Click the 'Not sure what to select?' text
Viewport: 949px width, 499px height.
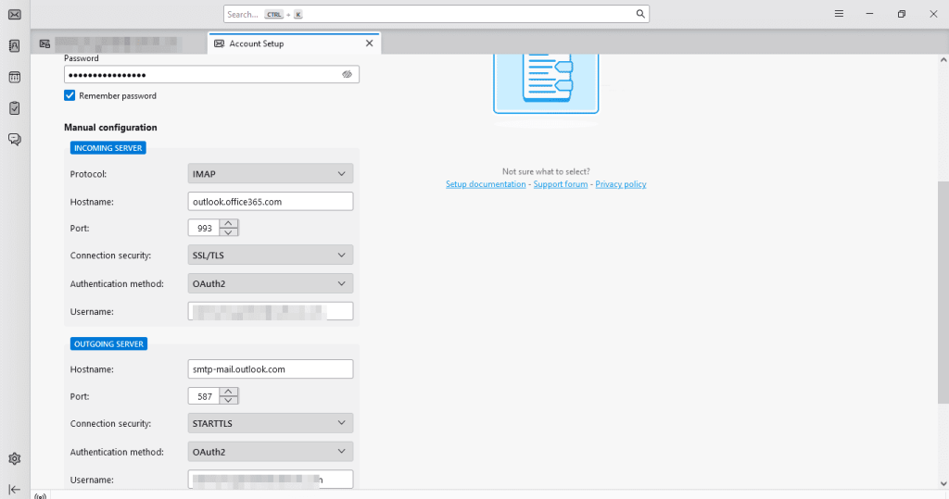click(546, 172)
